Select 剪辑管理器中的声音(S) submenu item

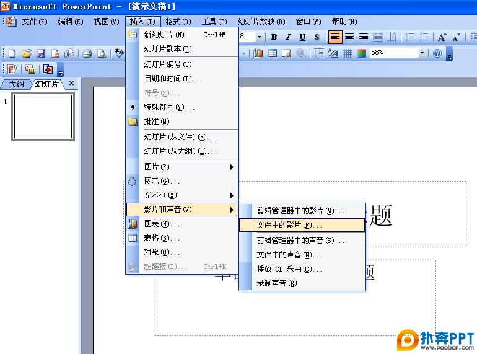pyautogui.click(x=302, y=241)
